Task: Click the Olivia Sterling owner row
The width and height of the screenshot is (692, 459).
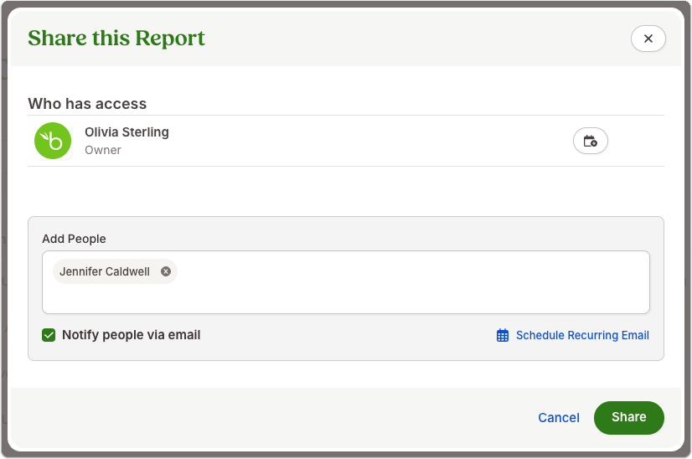Action: tap(346, 141)
